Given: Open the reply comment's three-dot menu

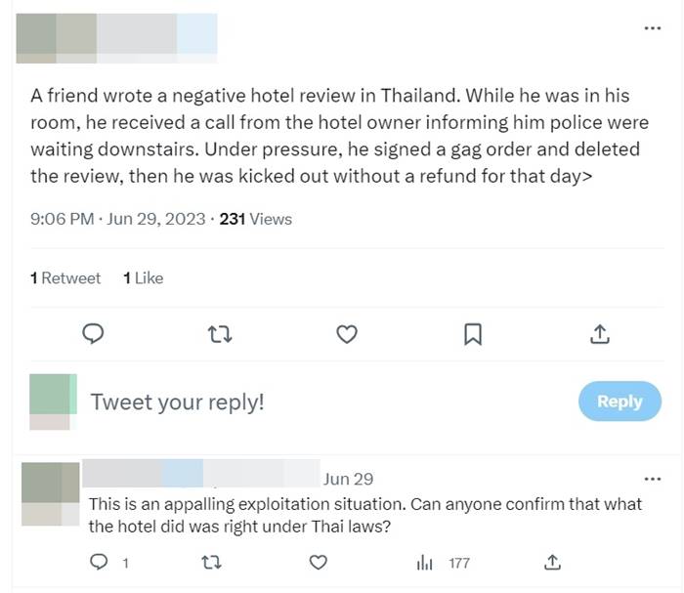Looking at the screenshot, I should click(x=652, y=480).
